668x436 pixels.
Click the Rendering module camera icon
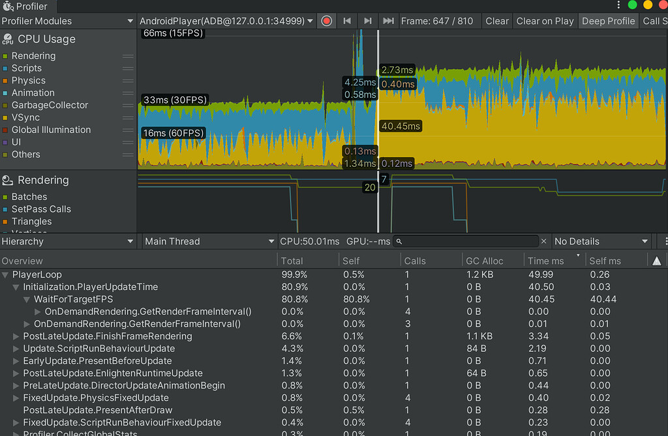(7, 180)
